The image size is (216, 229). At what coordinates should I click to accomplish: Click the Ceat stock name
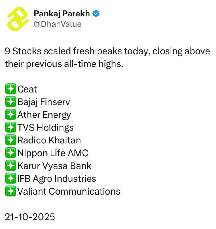click(27, 89)
